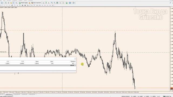173x97 pixels.
Task: Toggle the M5 timeframe
Action: pos(34,5)
